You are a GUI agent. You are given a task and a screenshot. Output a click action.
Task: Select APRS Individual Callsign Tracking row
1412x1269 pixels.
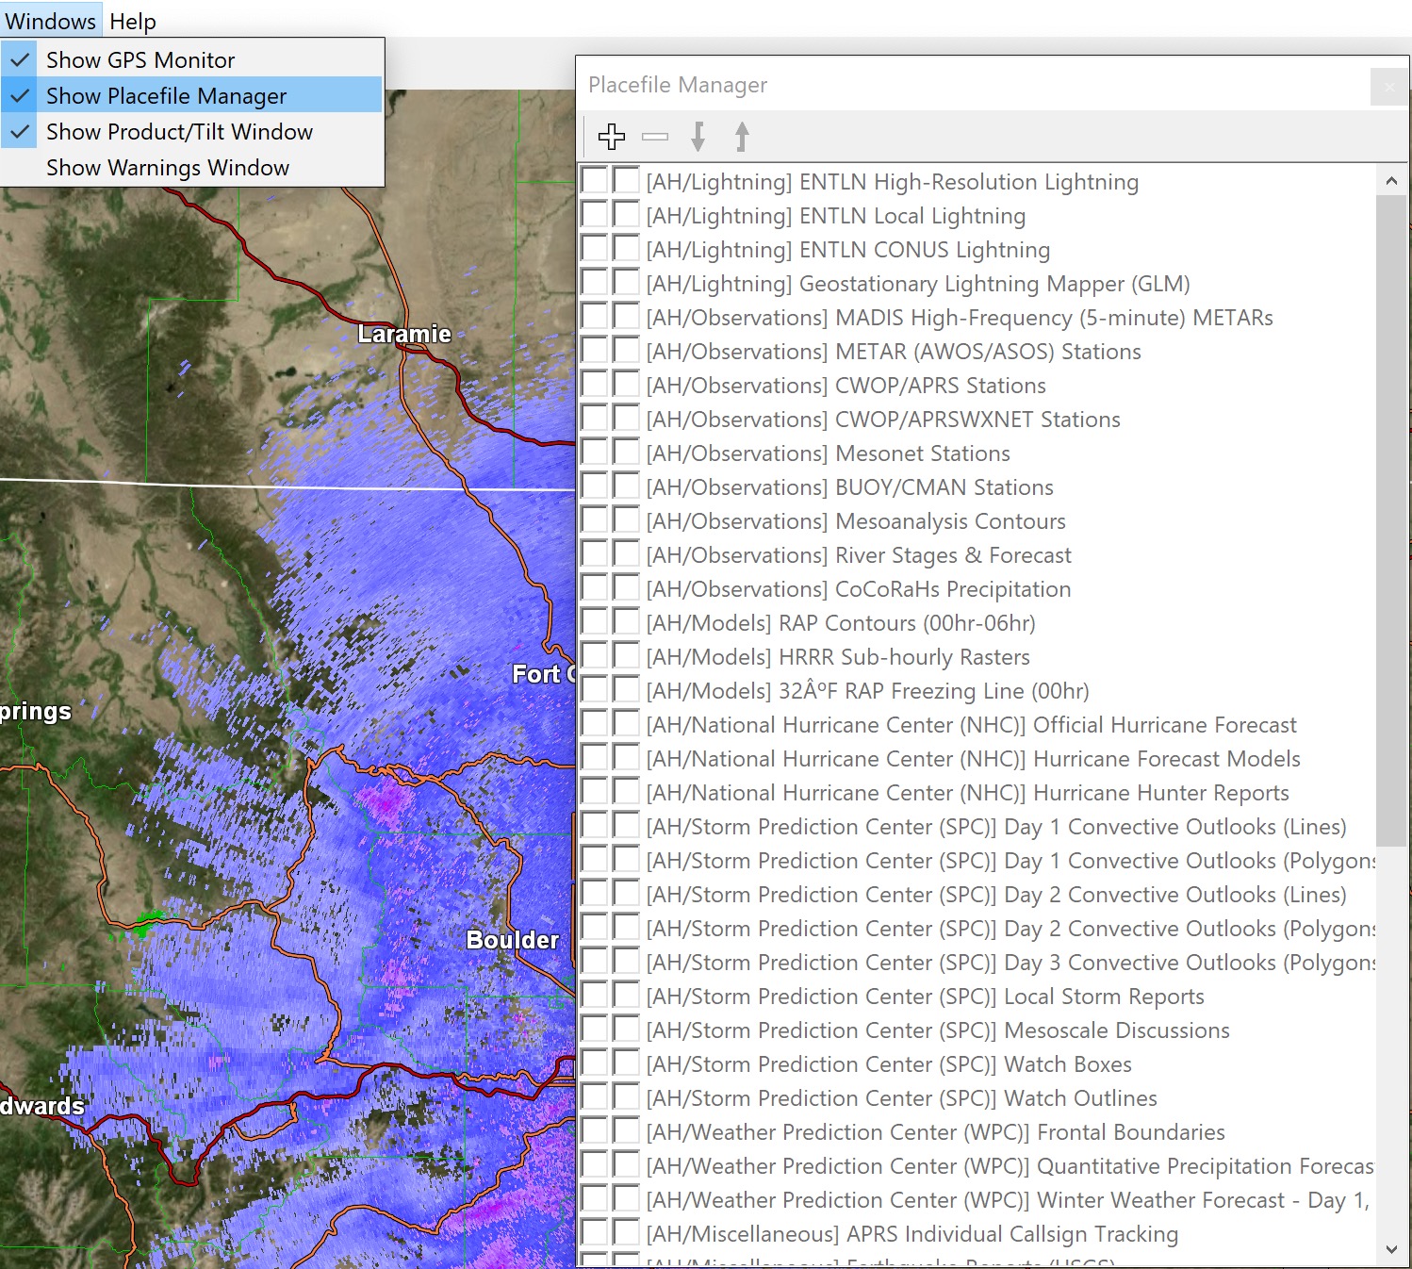click(977, 1234)
